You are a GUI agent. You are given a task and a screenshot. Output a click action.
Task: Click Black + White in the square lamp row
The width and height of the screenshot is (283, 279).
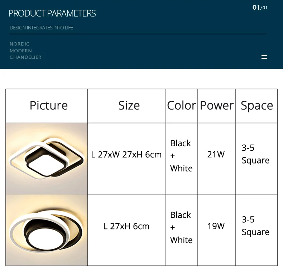click(181, 156)
